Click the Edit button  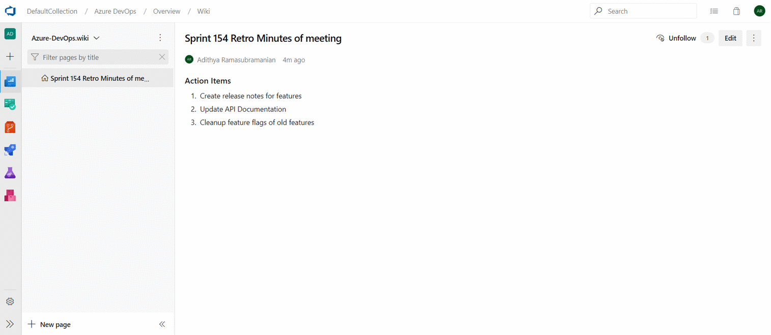click(x=730, y=38)
